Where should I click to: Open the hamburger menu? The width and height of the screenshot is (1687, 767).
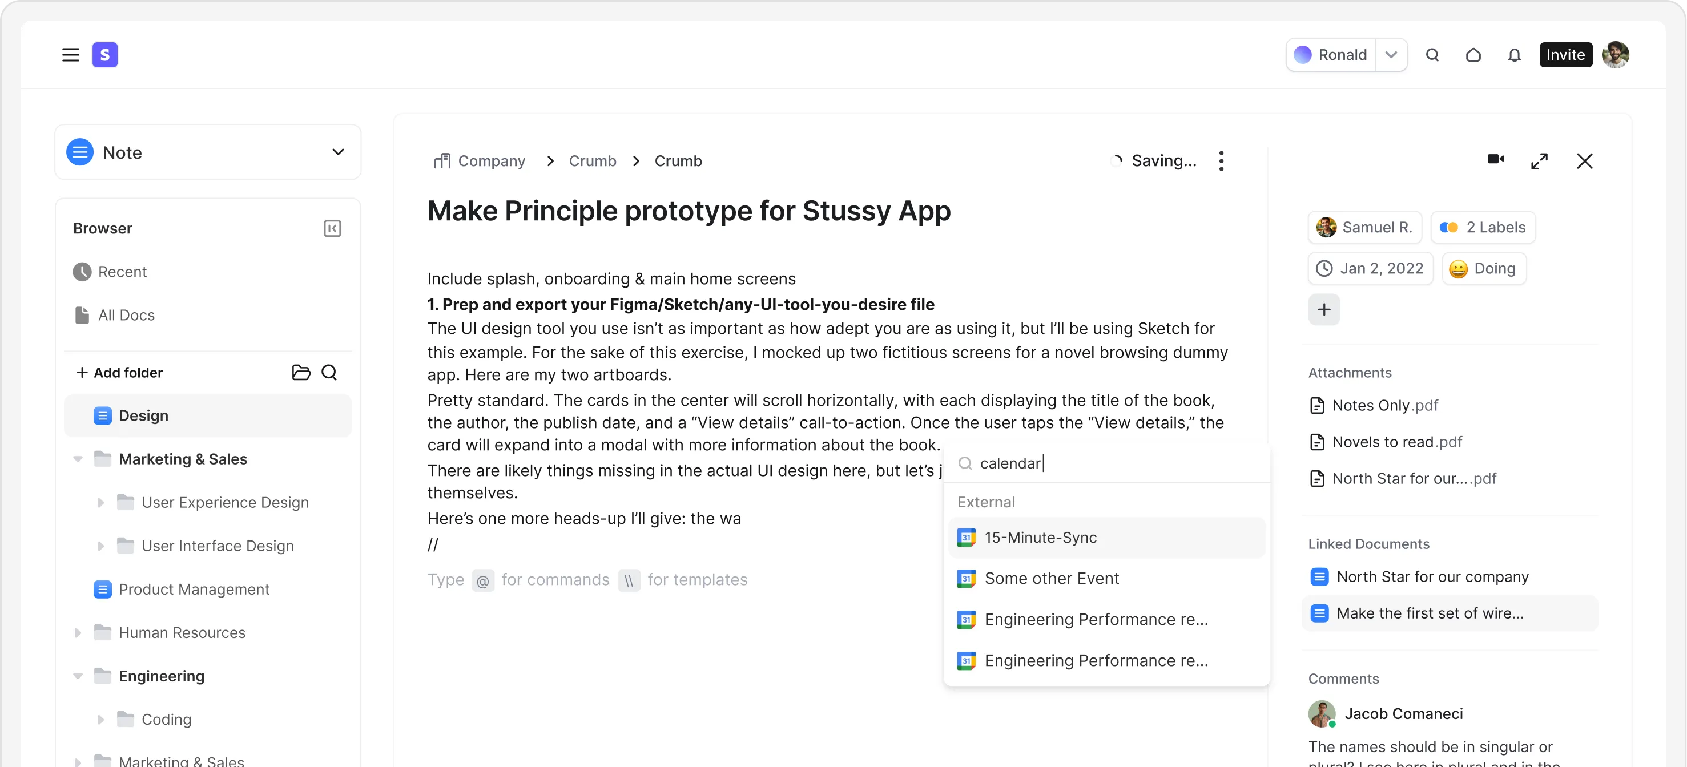[x=71, y=55]
